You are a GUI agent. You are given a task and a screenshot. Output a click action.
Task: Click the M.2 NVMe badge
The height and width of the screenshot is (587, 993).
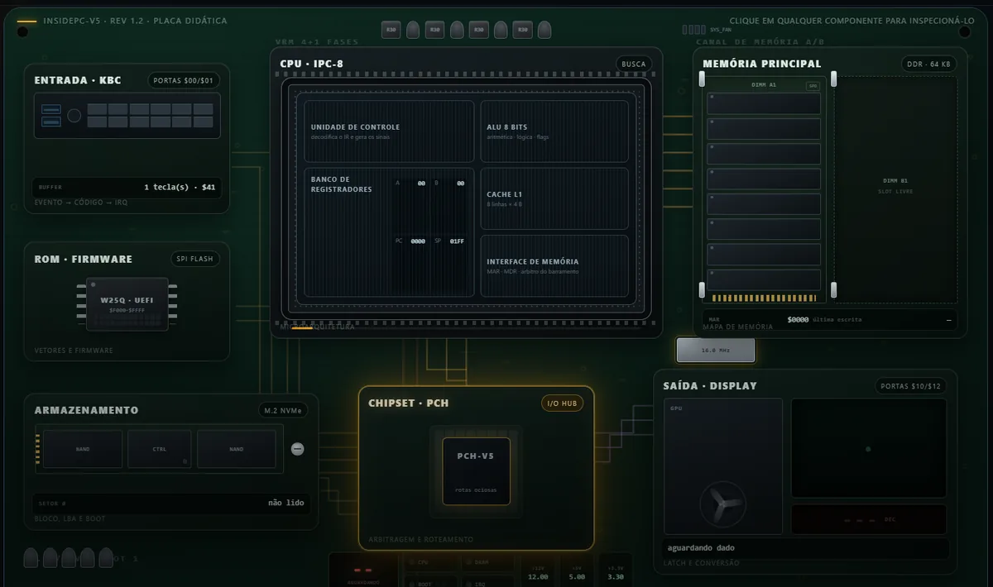pos(283,410)
